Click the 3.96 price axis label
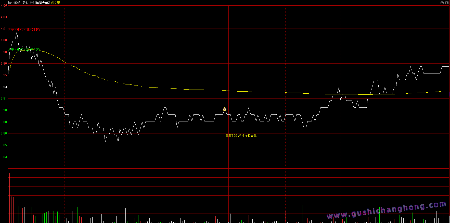 click(x=4, y=64)
